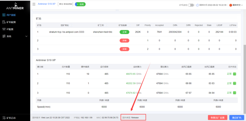This screenshot has width=246, height=121.
Task: Click the 异常 status badge of pool 2
Action: pos(124,40)
